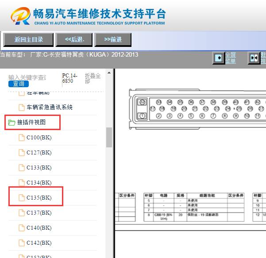The width and height of the screenshot is (266, 258).
Task: Click the 折叠全部 link
Action: pos(93,78)
